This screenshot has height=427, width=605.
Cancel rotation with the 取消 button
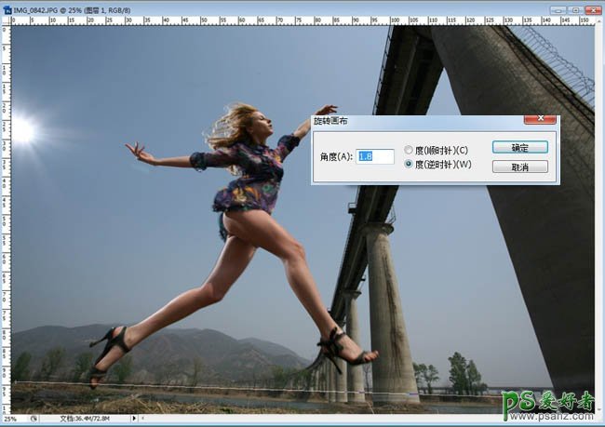pos(519,167)
